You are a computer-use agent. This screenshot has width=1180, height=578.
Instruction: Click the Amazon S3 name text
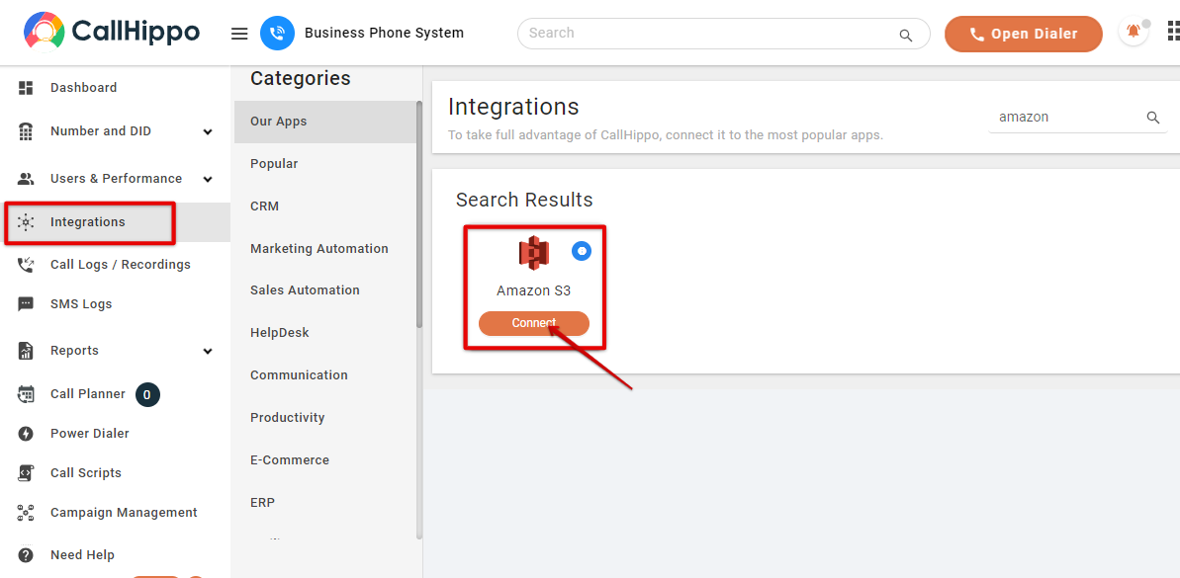tap(533, 290)
